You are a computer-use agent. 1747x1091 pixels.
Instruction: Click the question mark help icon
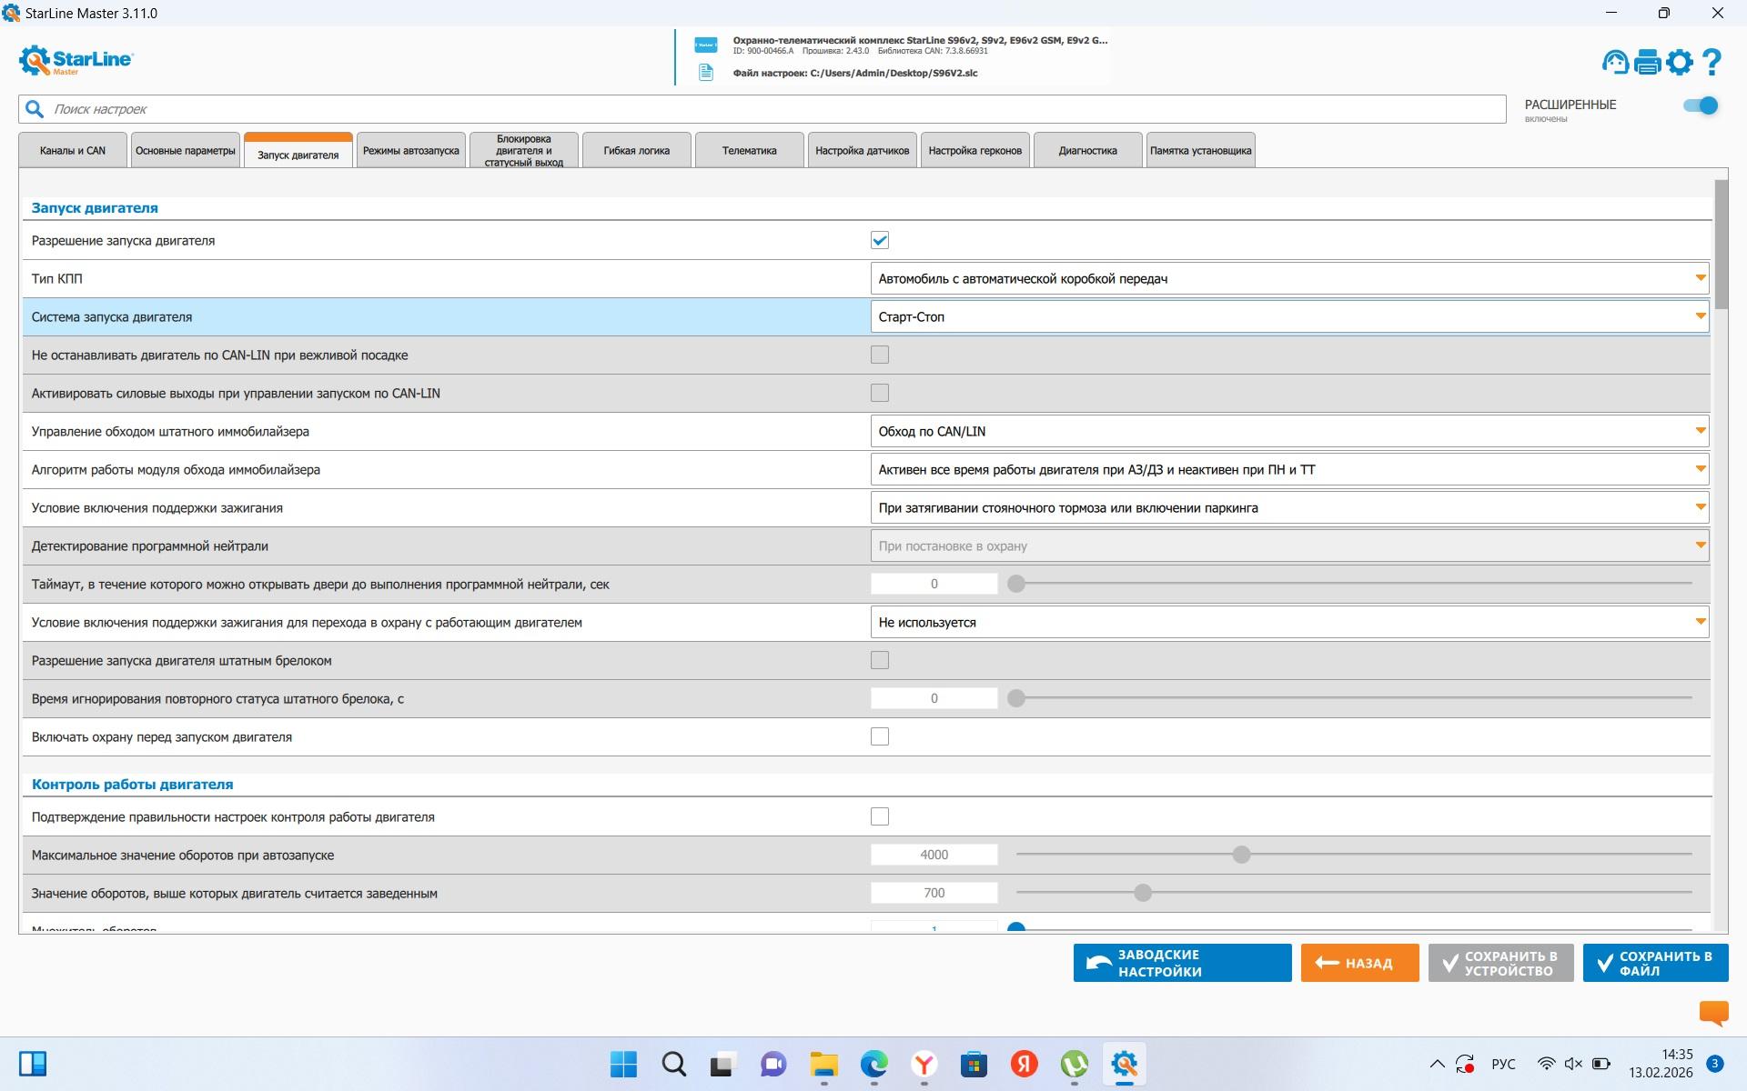tap(1712, 62)
